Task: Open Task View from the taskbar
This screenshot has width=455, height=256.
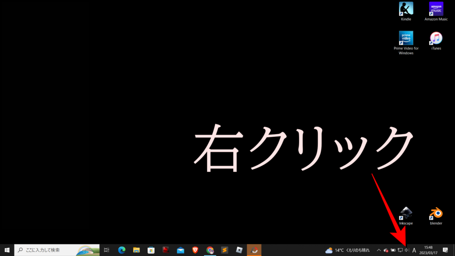Action: (107, 250)
